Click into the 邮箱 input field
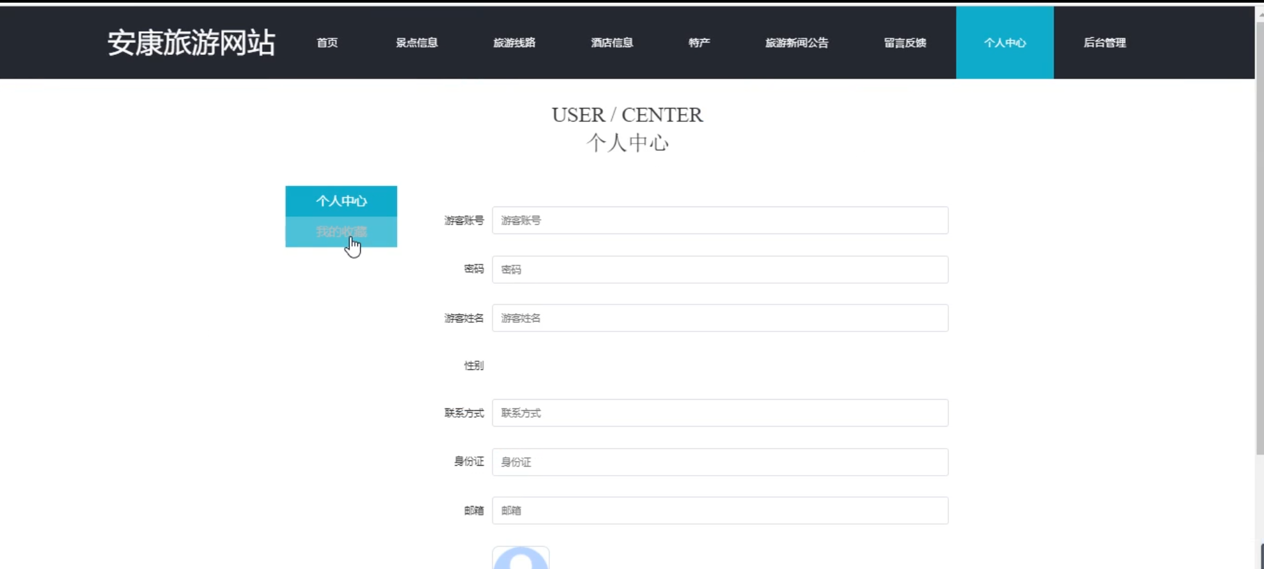The width and height of the screenshot is (1264, 569). [720, 511]
